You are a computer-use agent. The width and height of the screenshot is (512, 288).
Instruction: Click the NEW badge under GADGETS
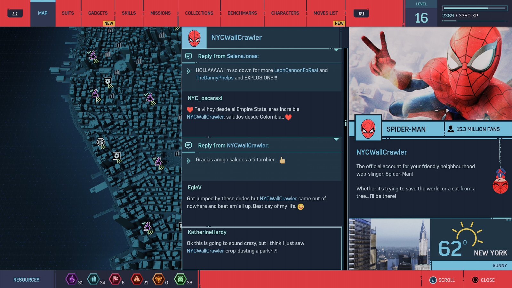(109, 23)
